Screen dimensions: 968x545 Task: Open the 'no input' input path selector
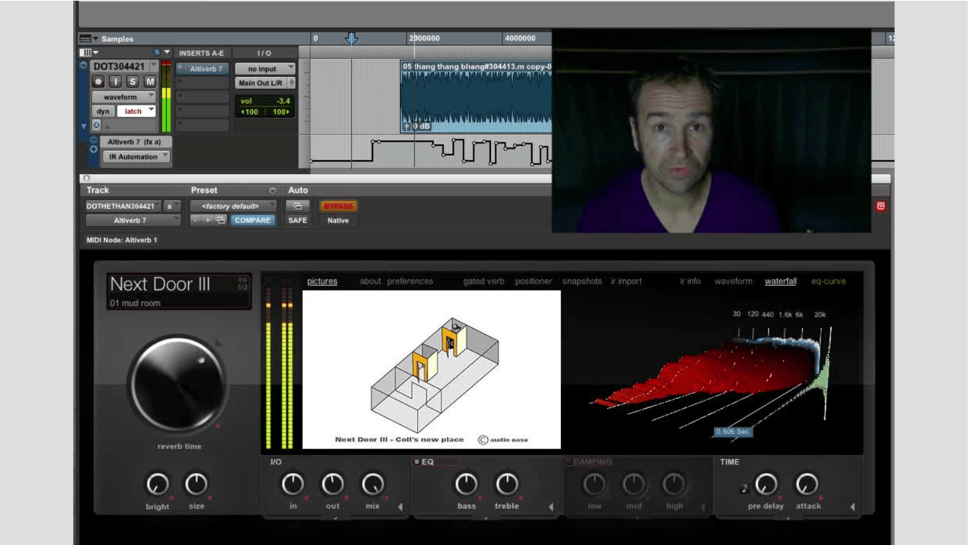pyautogui.click(x=265, y=69)
